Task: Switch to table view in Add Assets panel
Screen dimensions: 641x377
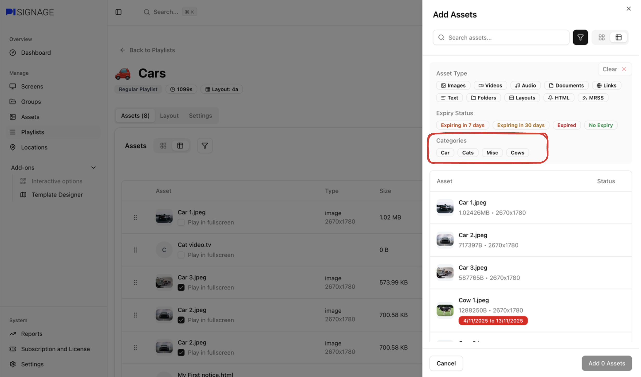Action: click(x=618, y=37)
